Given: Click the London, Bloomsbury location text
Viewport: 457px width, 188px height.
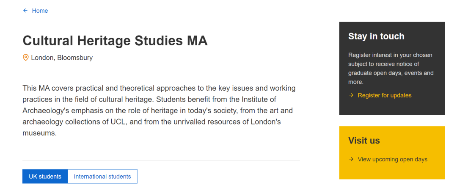Looking at the screenshot, I should pos(62,58).
